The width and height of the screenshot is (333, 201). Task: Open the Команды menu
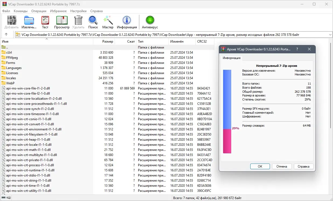pyautogui.click(x=20, y=11)
